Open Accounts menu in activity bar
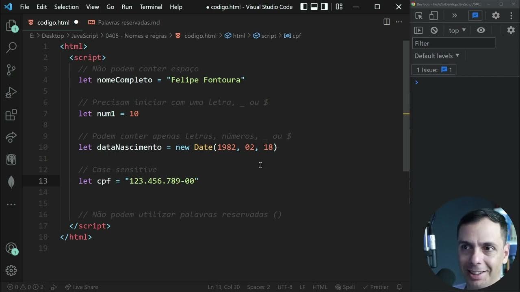Viewport: 520px width, 292px height. [x=11, y=248]
